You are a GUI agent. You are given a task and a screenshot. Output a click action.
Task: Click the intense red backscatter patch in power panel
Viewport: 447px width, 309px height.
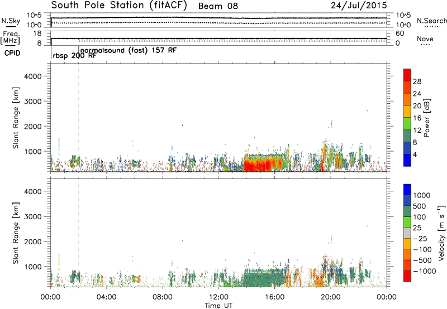click(x=257, y=165)
